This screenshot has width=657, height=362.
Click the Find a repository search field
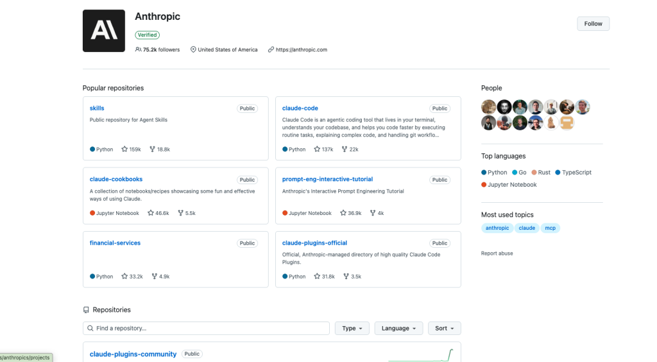click(206, 328)
